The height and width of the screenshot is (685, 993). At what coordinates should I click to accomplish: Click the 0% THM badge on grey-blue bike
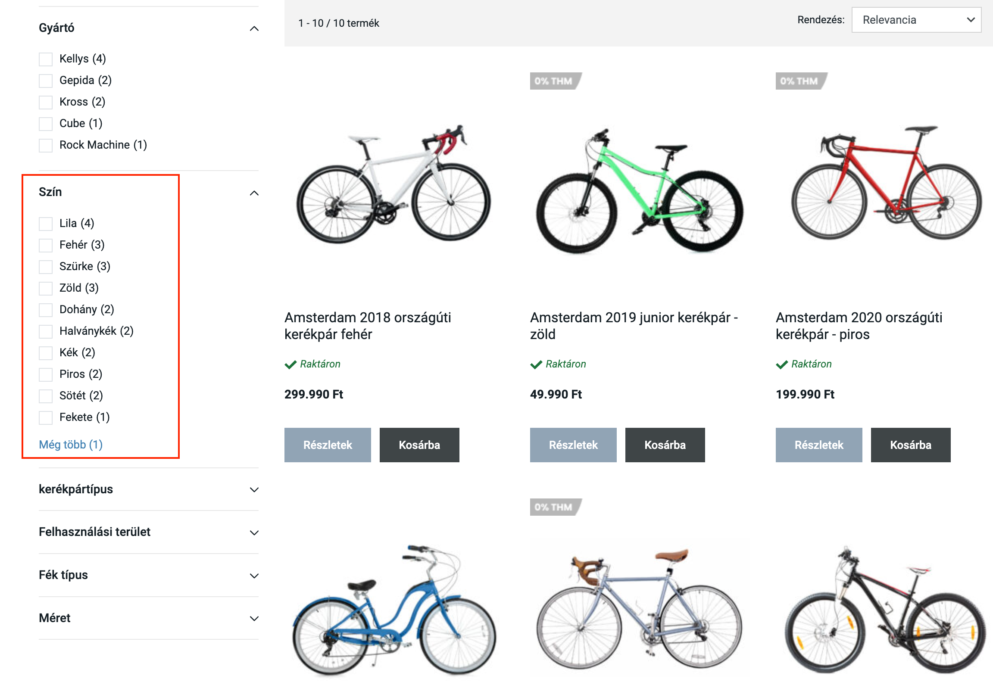[554, 507]
